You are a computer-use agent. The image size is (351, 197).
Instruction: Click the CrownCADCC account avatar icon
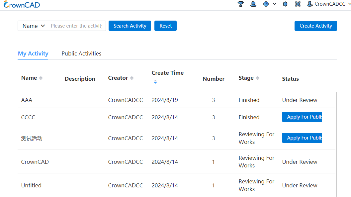(310, 4)
